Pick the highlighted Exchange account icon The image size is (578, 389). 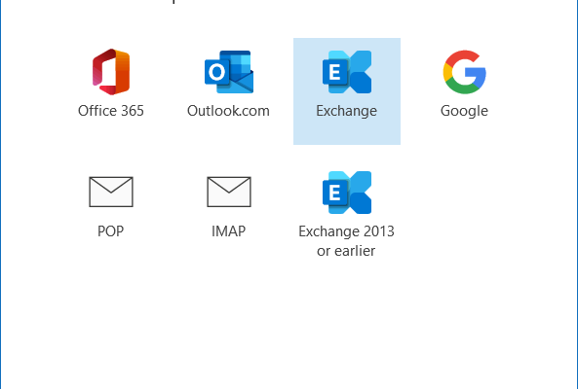[347, 72]
